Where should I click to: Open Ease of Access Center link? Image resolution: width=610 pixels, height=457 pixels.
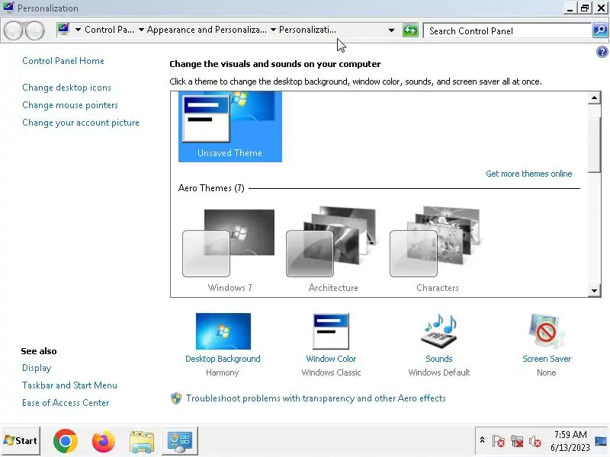coord(66,403)
